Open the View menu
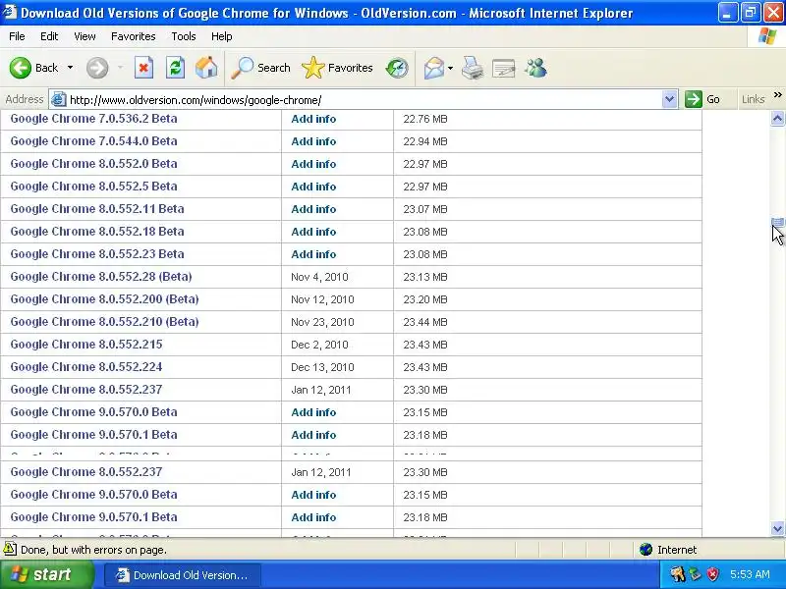 [x=84, y=36]
